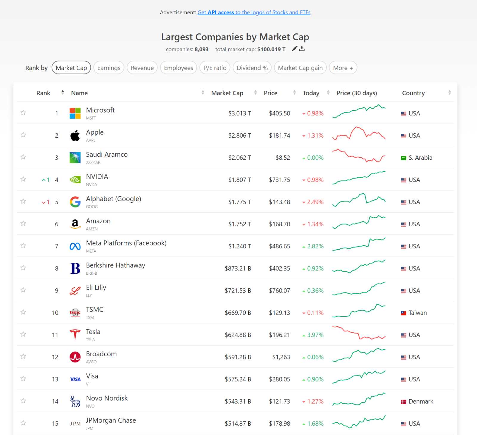Click the TSMC logo icon
Screen dimensions: 477x435
[75, 313]
